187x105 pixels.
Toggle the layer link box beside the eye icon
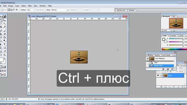[x=161, y=75]
